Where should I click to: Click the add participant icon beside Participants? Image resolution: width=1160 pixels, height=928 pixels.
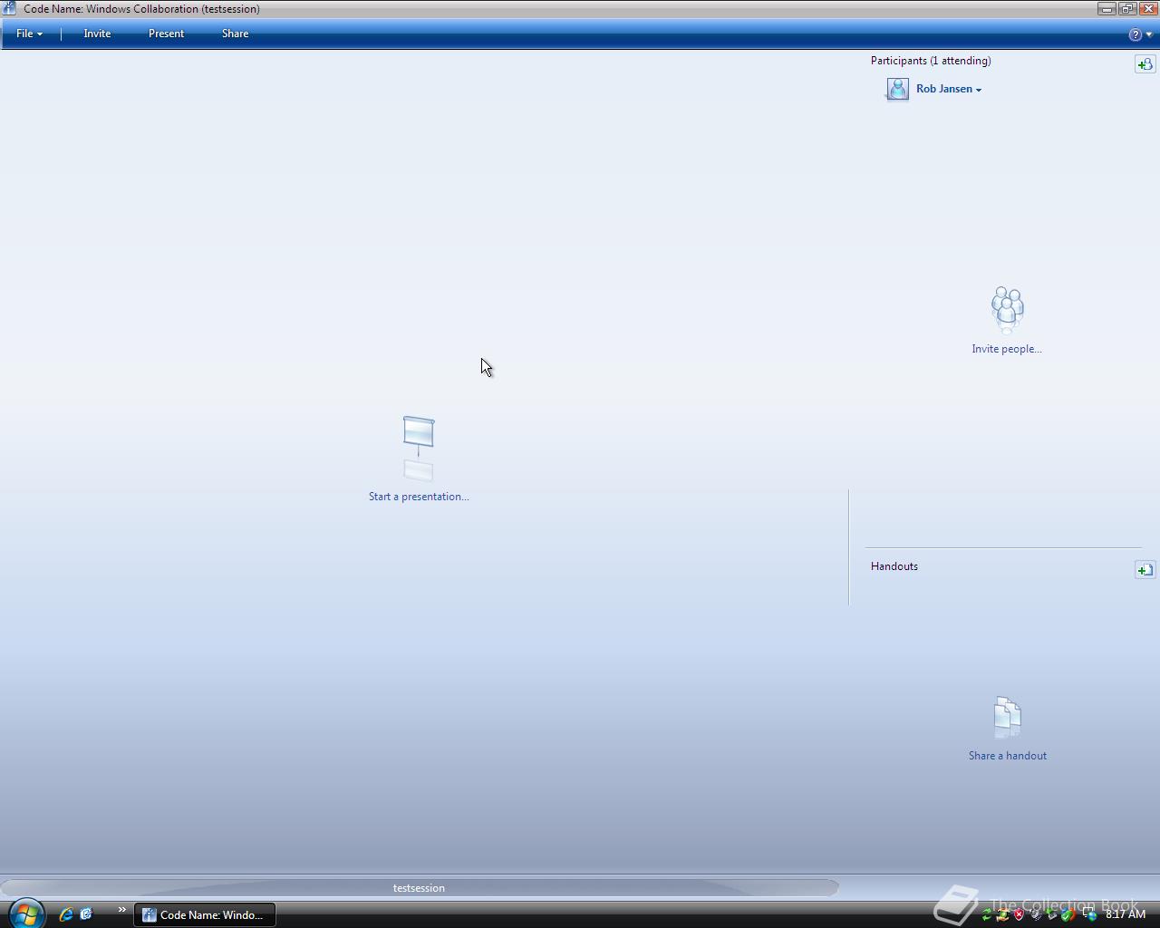[1145, 64]
